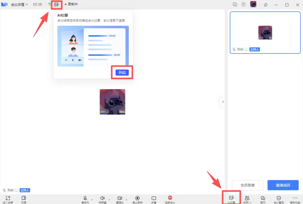Pin the window with pin icon

coord(265,5)
